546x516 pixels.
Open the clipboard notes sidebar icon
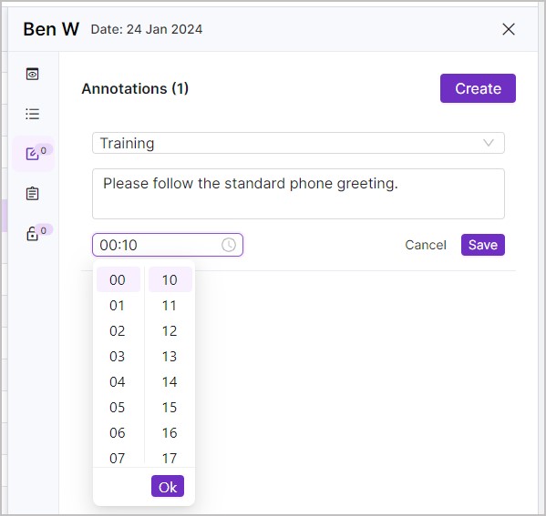[33, 193]
